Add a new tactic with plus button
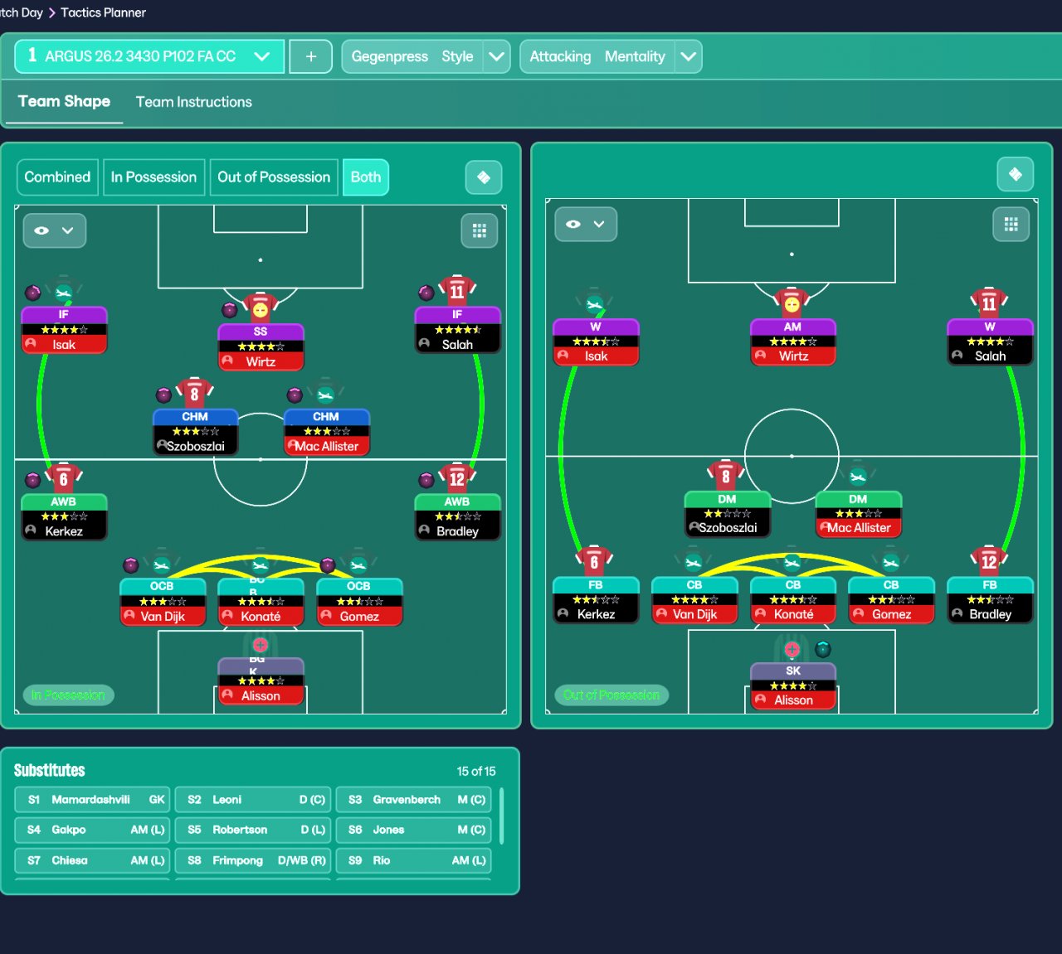Screen dimensions: 1062x954 click(311, 56)
